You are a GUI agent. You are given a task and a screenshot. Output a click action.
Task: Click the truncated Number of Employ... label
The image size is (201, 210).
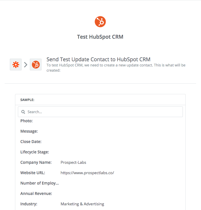(40, 183)
